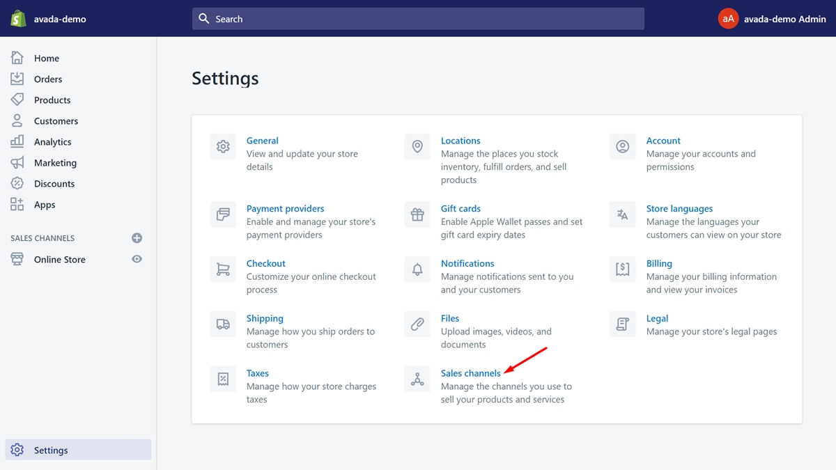Click the Files paperclip icon
The image size is (836, 470).
point(417,324)
